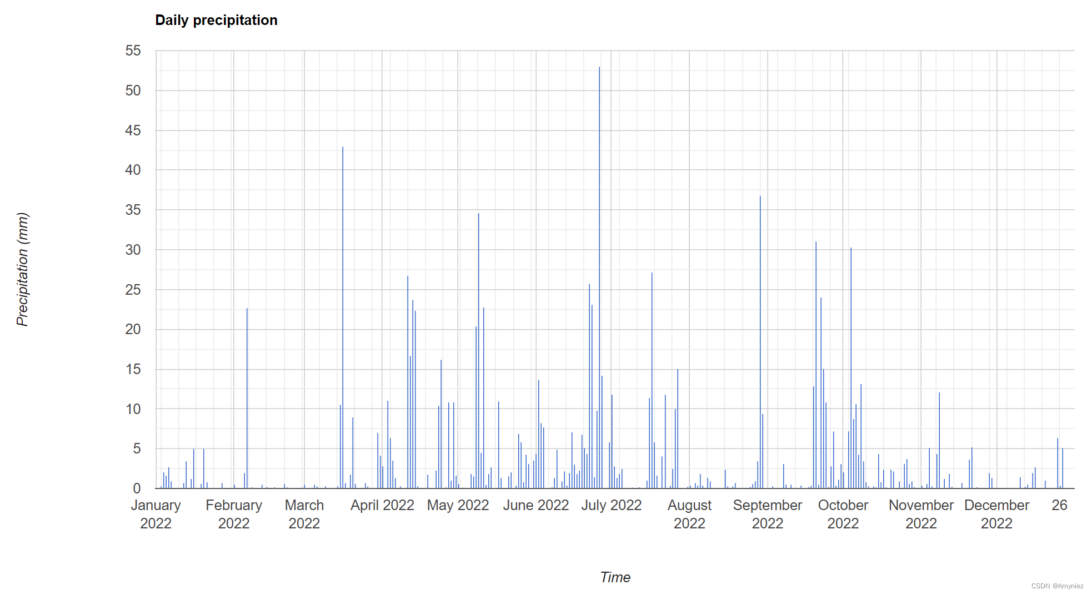Screen dimensions: 1092x595
Task: Click the 'July 2022' axis label
Action: pos(612,505)
